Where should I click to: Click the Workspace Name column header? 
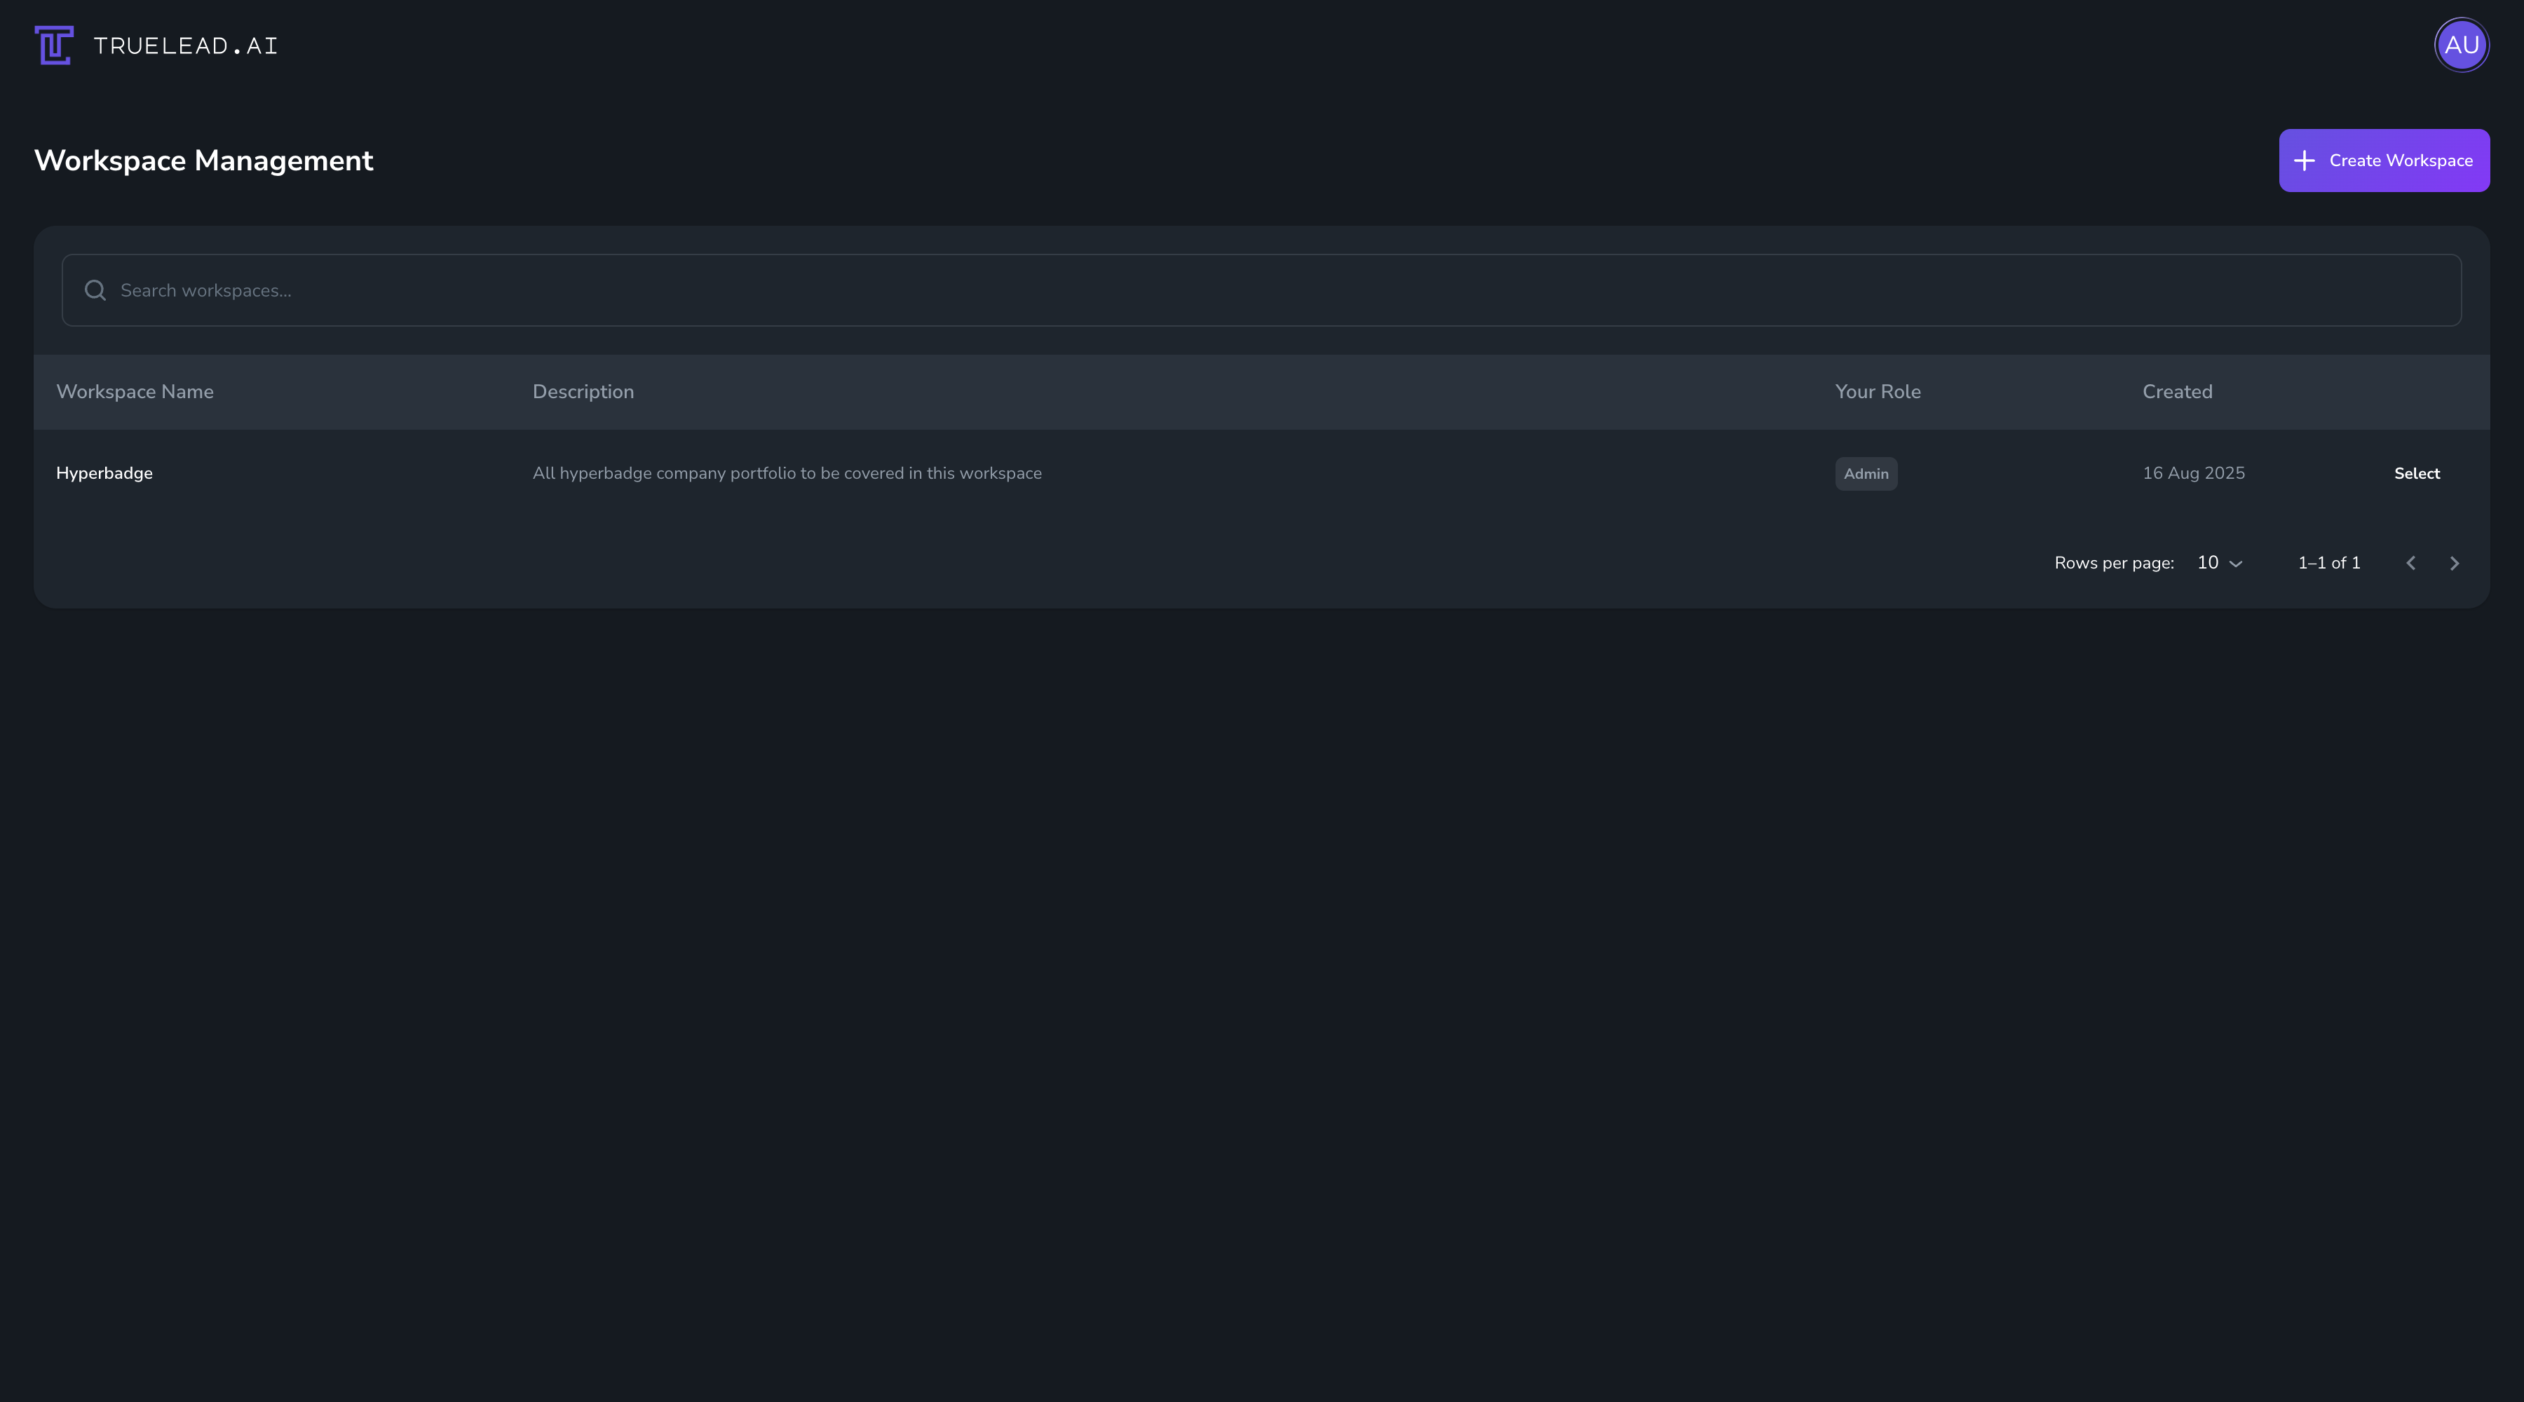coord(135,392)
